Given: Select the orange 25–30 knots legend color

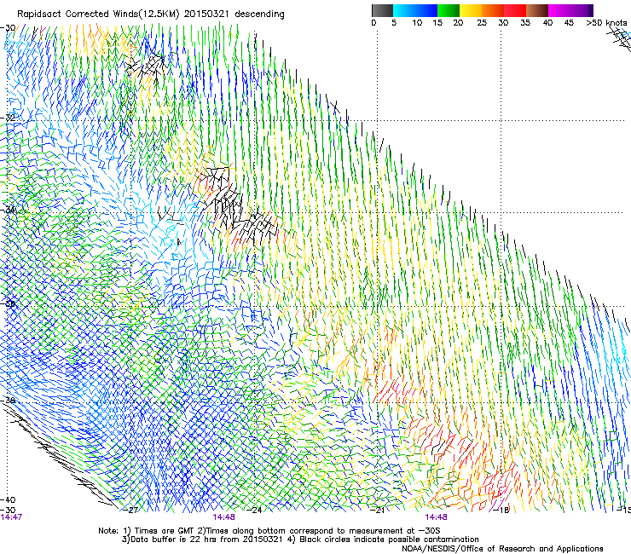Looking at the screenshot, I should (x=493, y=10).
